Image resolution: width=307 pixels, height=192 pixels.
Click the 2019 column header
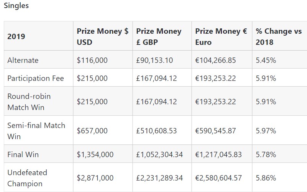(16, 36)
